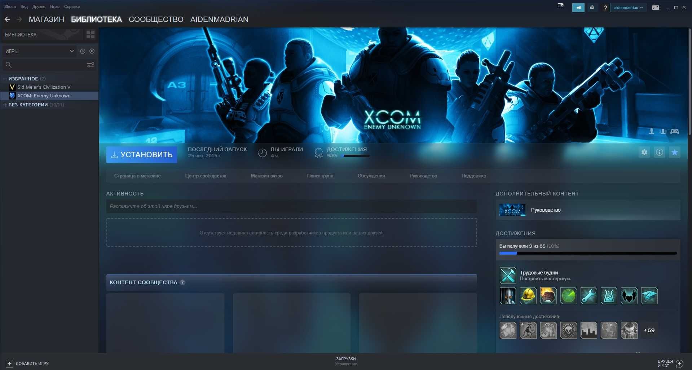Go back with the left arrow
This screenshot has width=692, height=370.
click(7, 19)
